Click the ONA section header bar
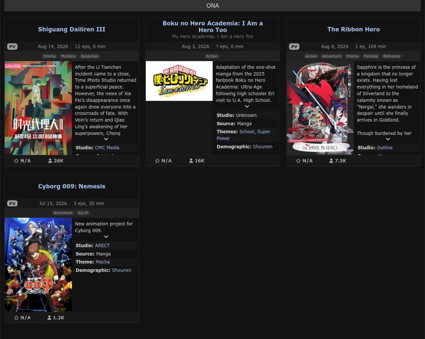Screen dimensions: 425x339 [212, 6]
